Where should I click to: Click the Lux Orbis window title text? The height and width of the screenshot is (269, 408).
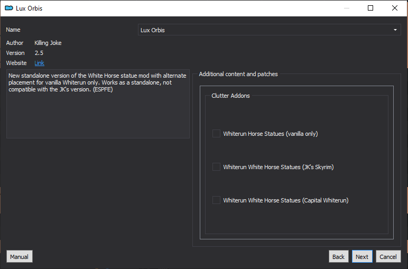point(29,8)
